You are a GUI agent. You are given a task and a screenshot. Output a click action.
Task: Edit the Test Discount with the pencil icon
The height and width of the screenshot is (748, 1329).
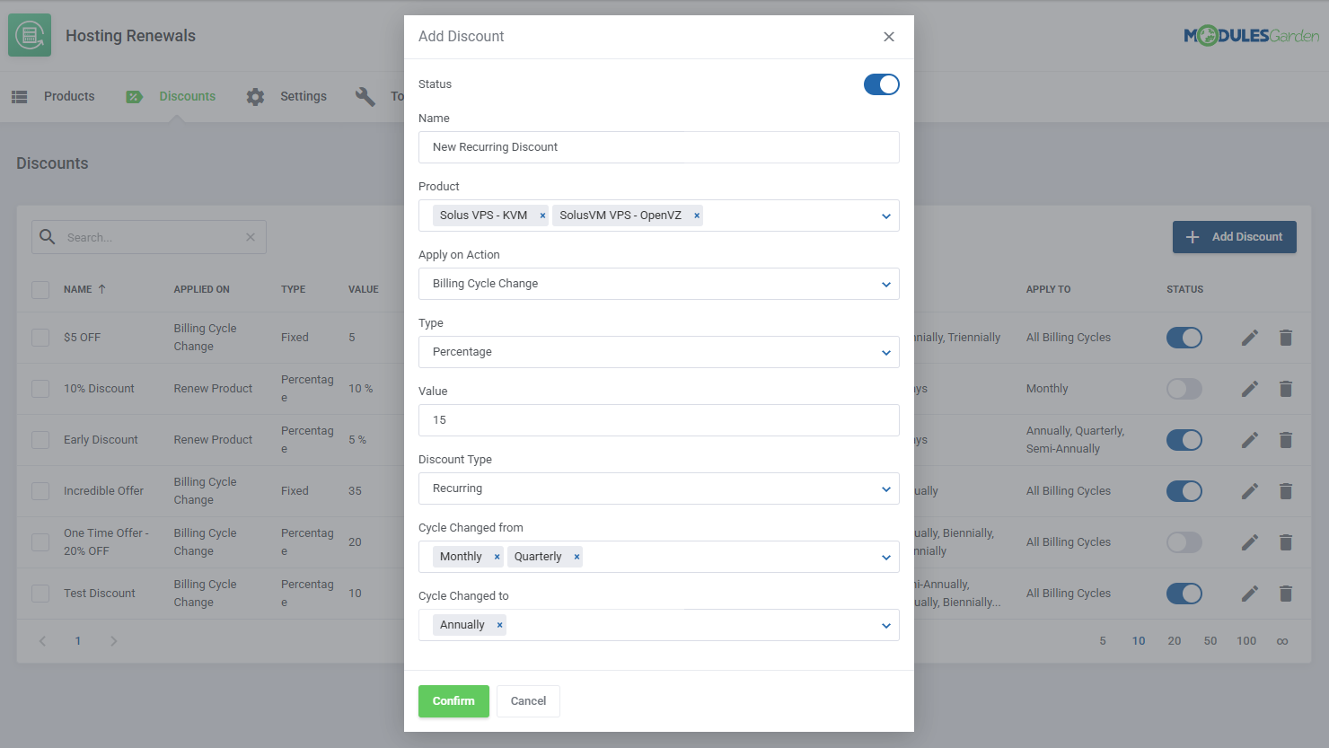click(x=1249, y=594)
